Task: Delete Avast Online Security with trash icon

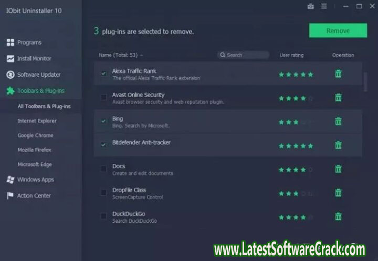Action: click(338, 98)
